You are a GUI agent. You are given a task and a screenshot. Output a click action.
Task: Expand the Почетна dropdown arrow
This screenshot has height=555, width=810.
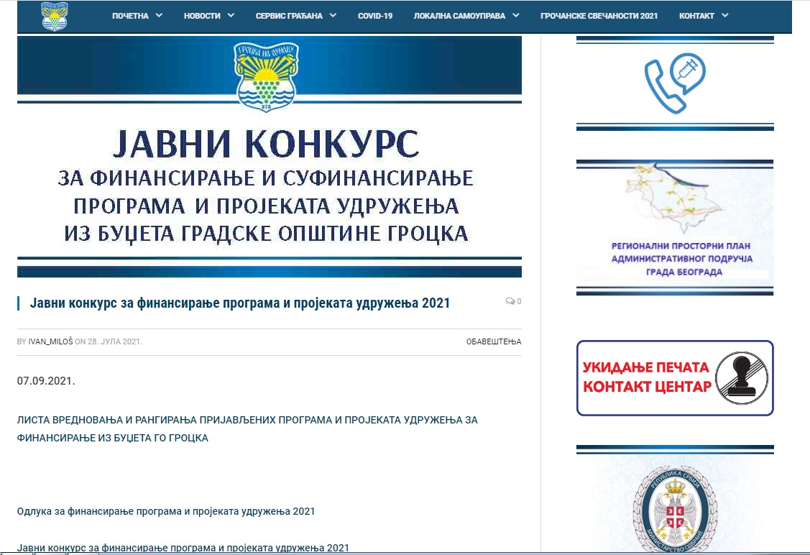(x=159, y=16)
